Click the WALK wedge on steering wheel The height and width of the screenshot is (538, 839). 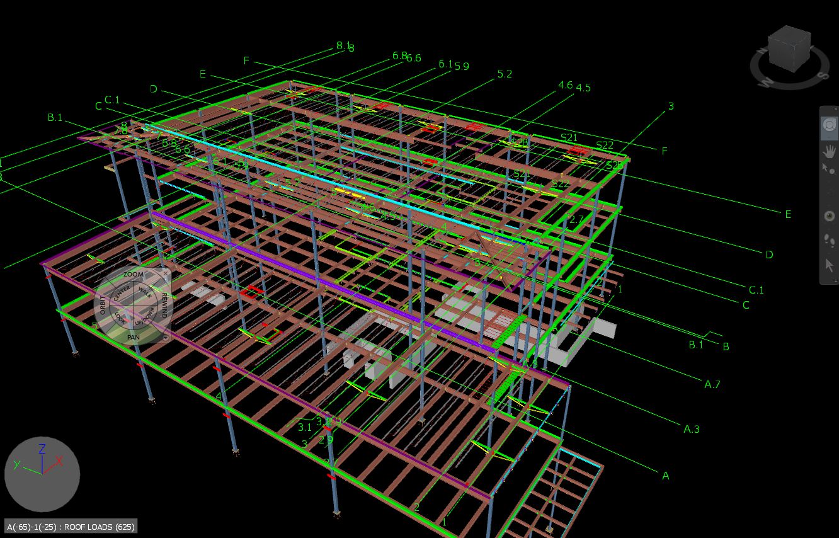click(145, 292)
